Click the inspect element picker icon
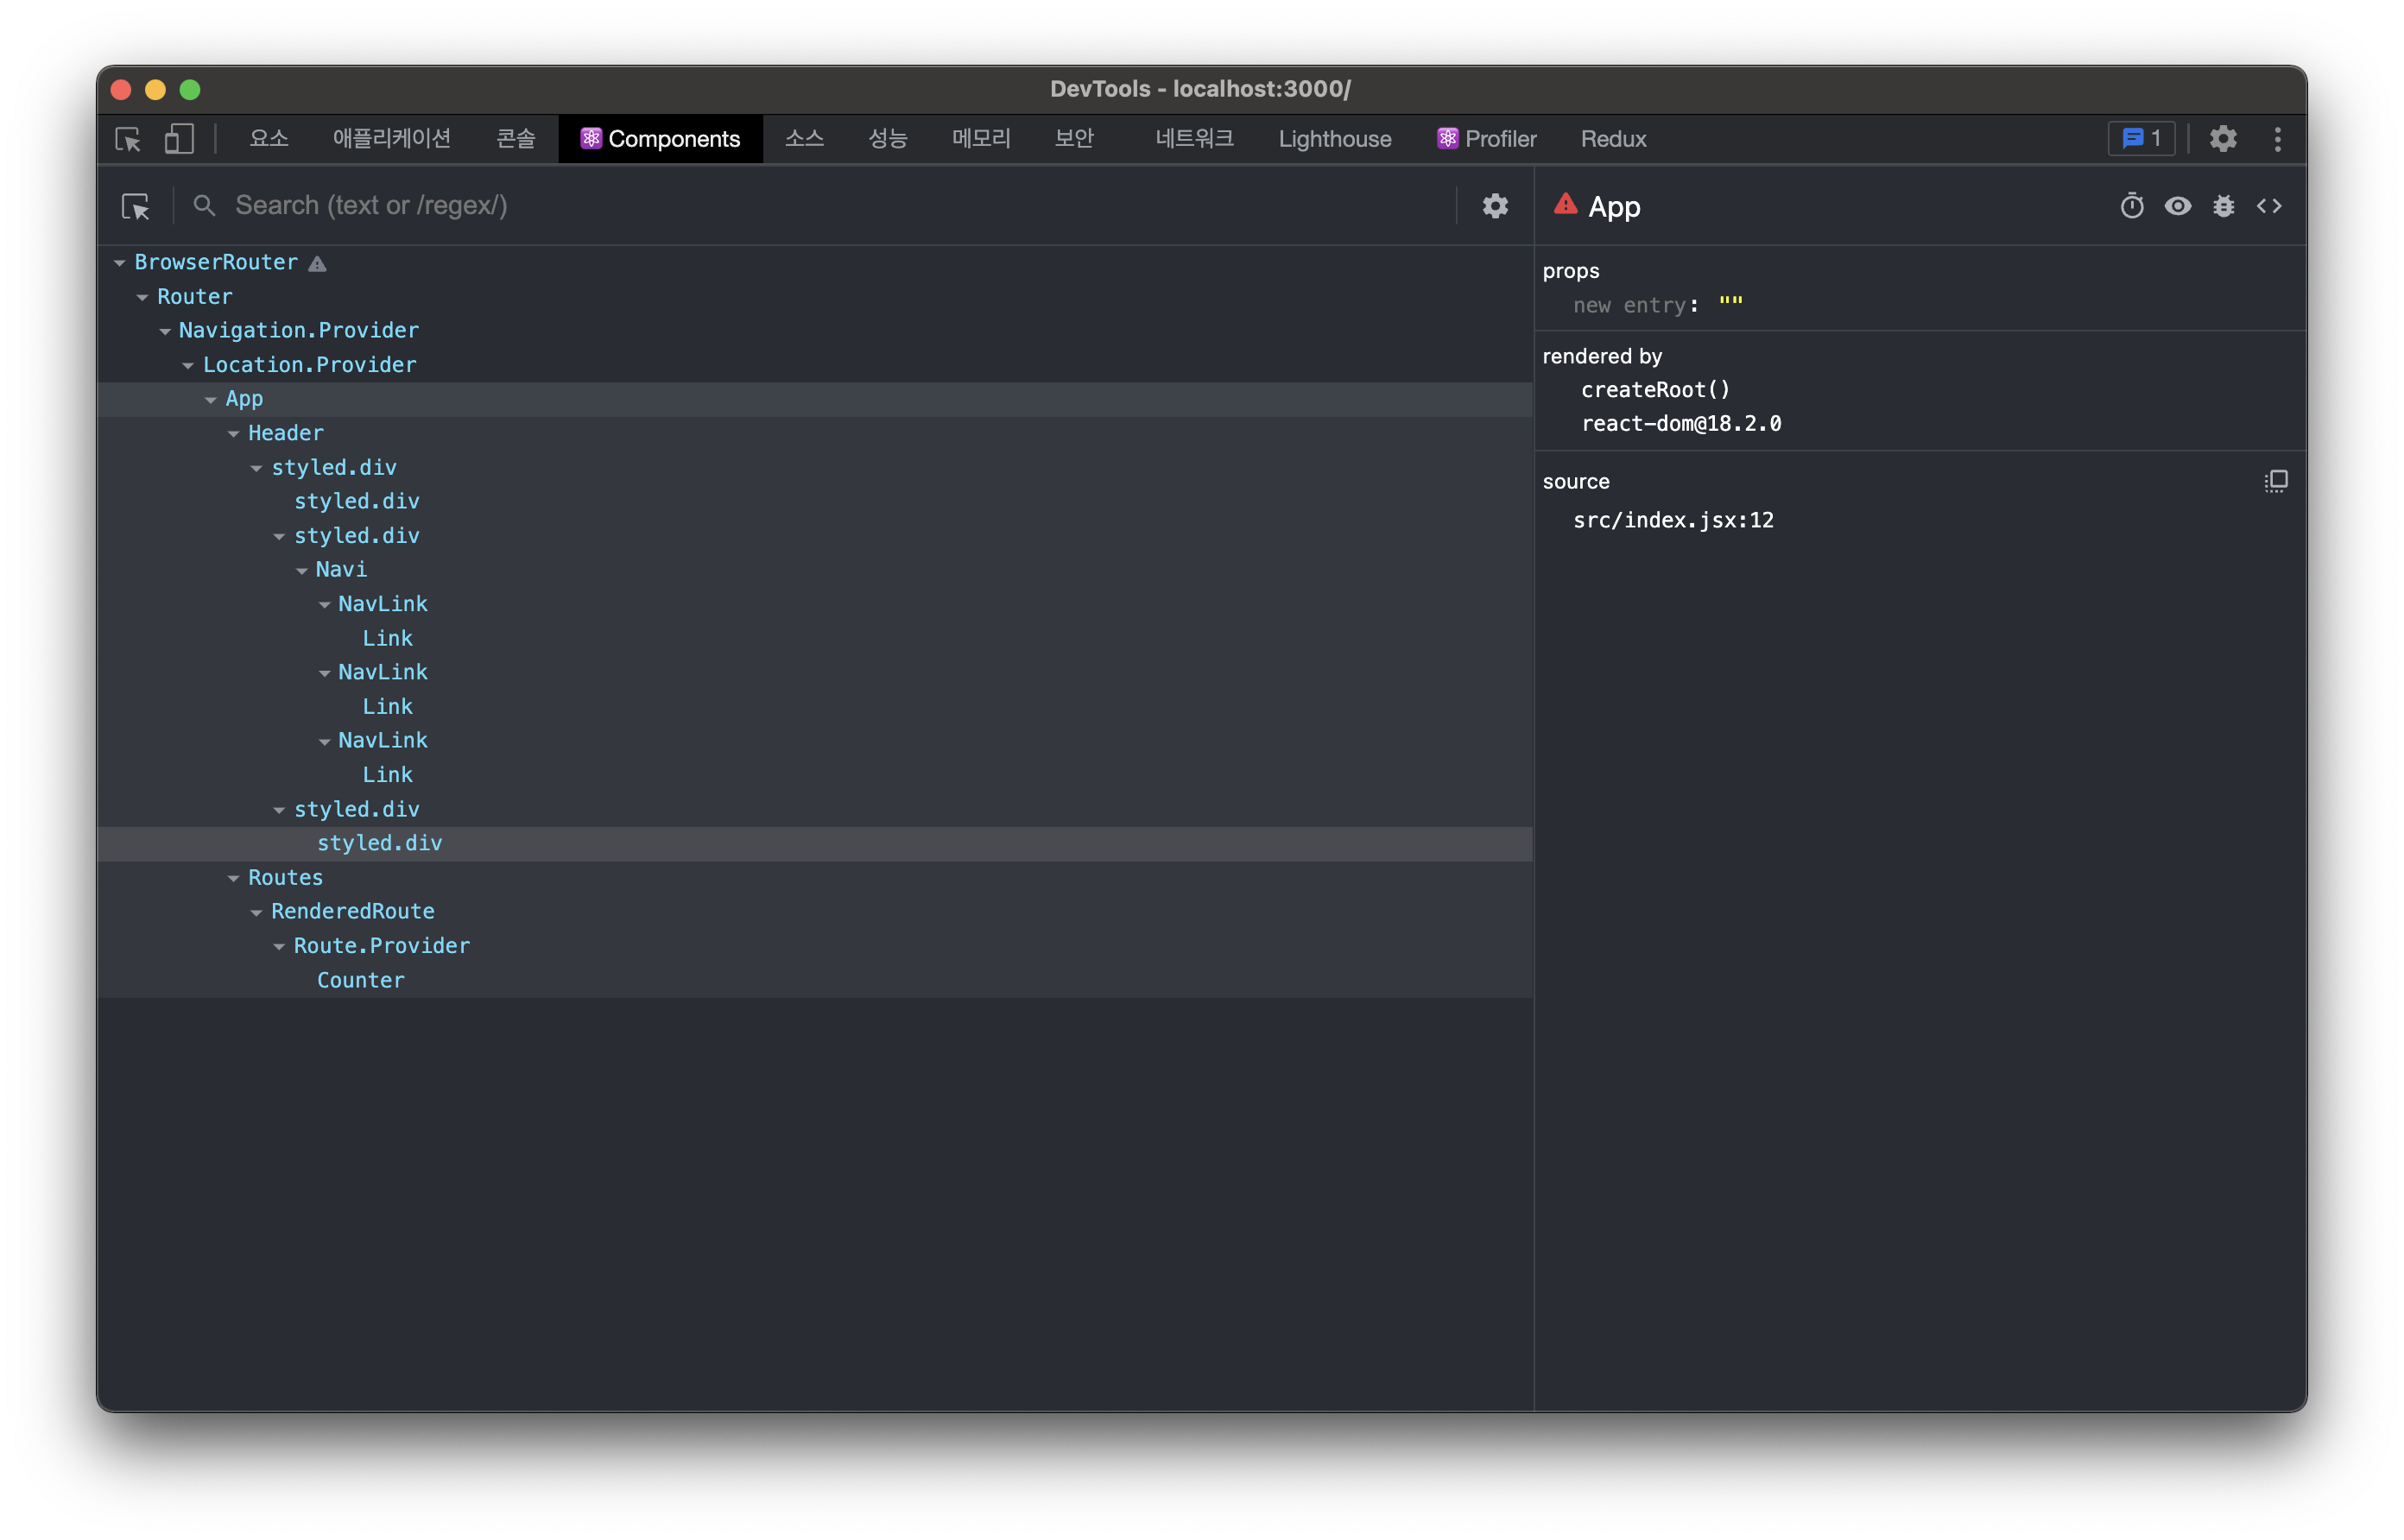Image resolution: width=2404 pixels, height=1540 pixels. [x=128, y=139]
